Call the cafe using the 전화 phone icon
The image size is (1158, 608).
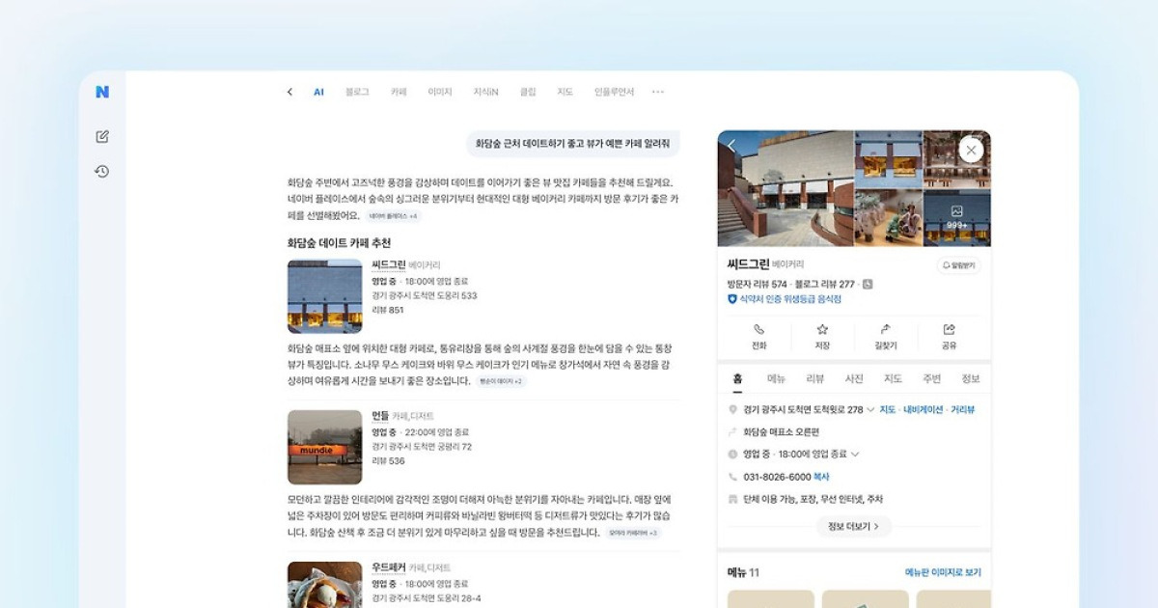pyautogui.click(x=758, y=337)
